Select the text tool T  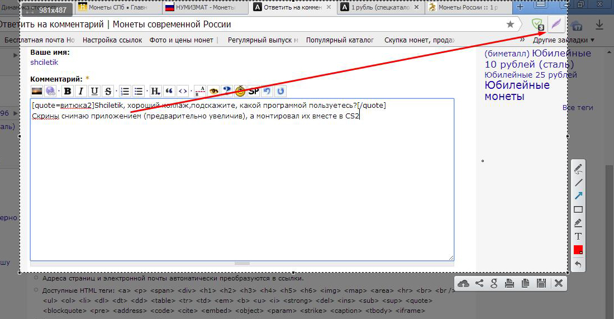tap(578, 236)
